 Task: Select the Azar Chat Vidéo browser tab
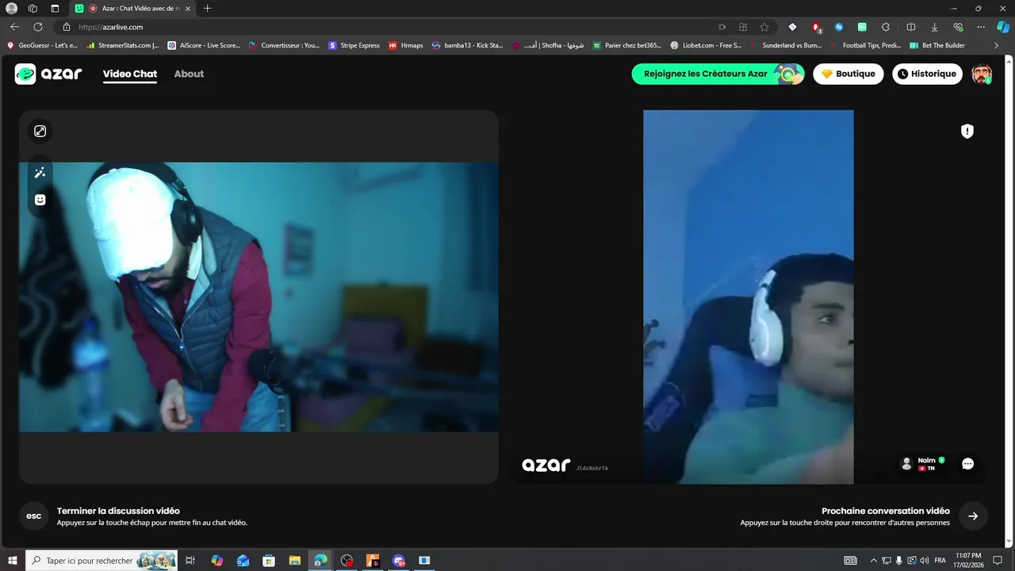[x=132, y=9]
